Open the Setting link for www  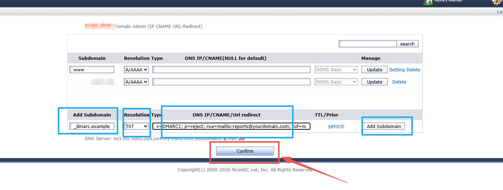tap(397, 70)
